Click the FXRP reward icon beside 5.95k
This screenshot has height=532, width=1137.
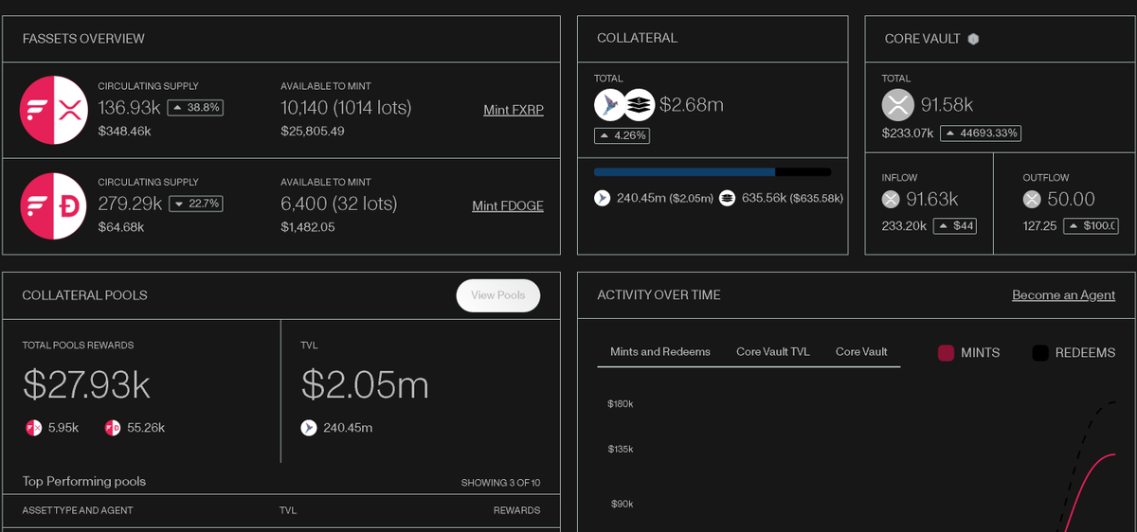tap(33, 428)
